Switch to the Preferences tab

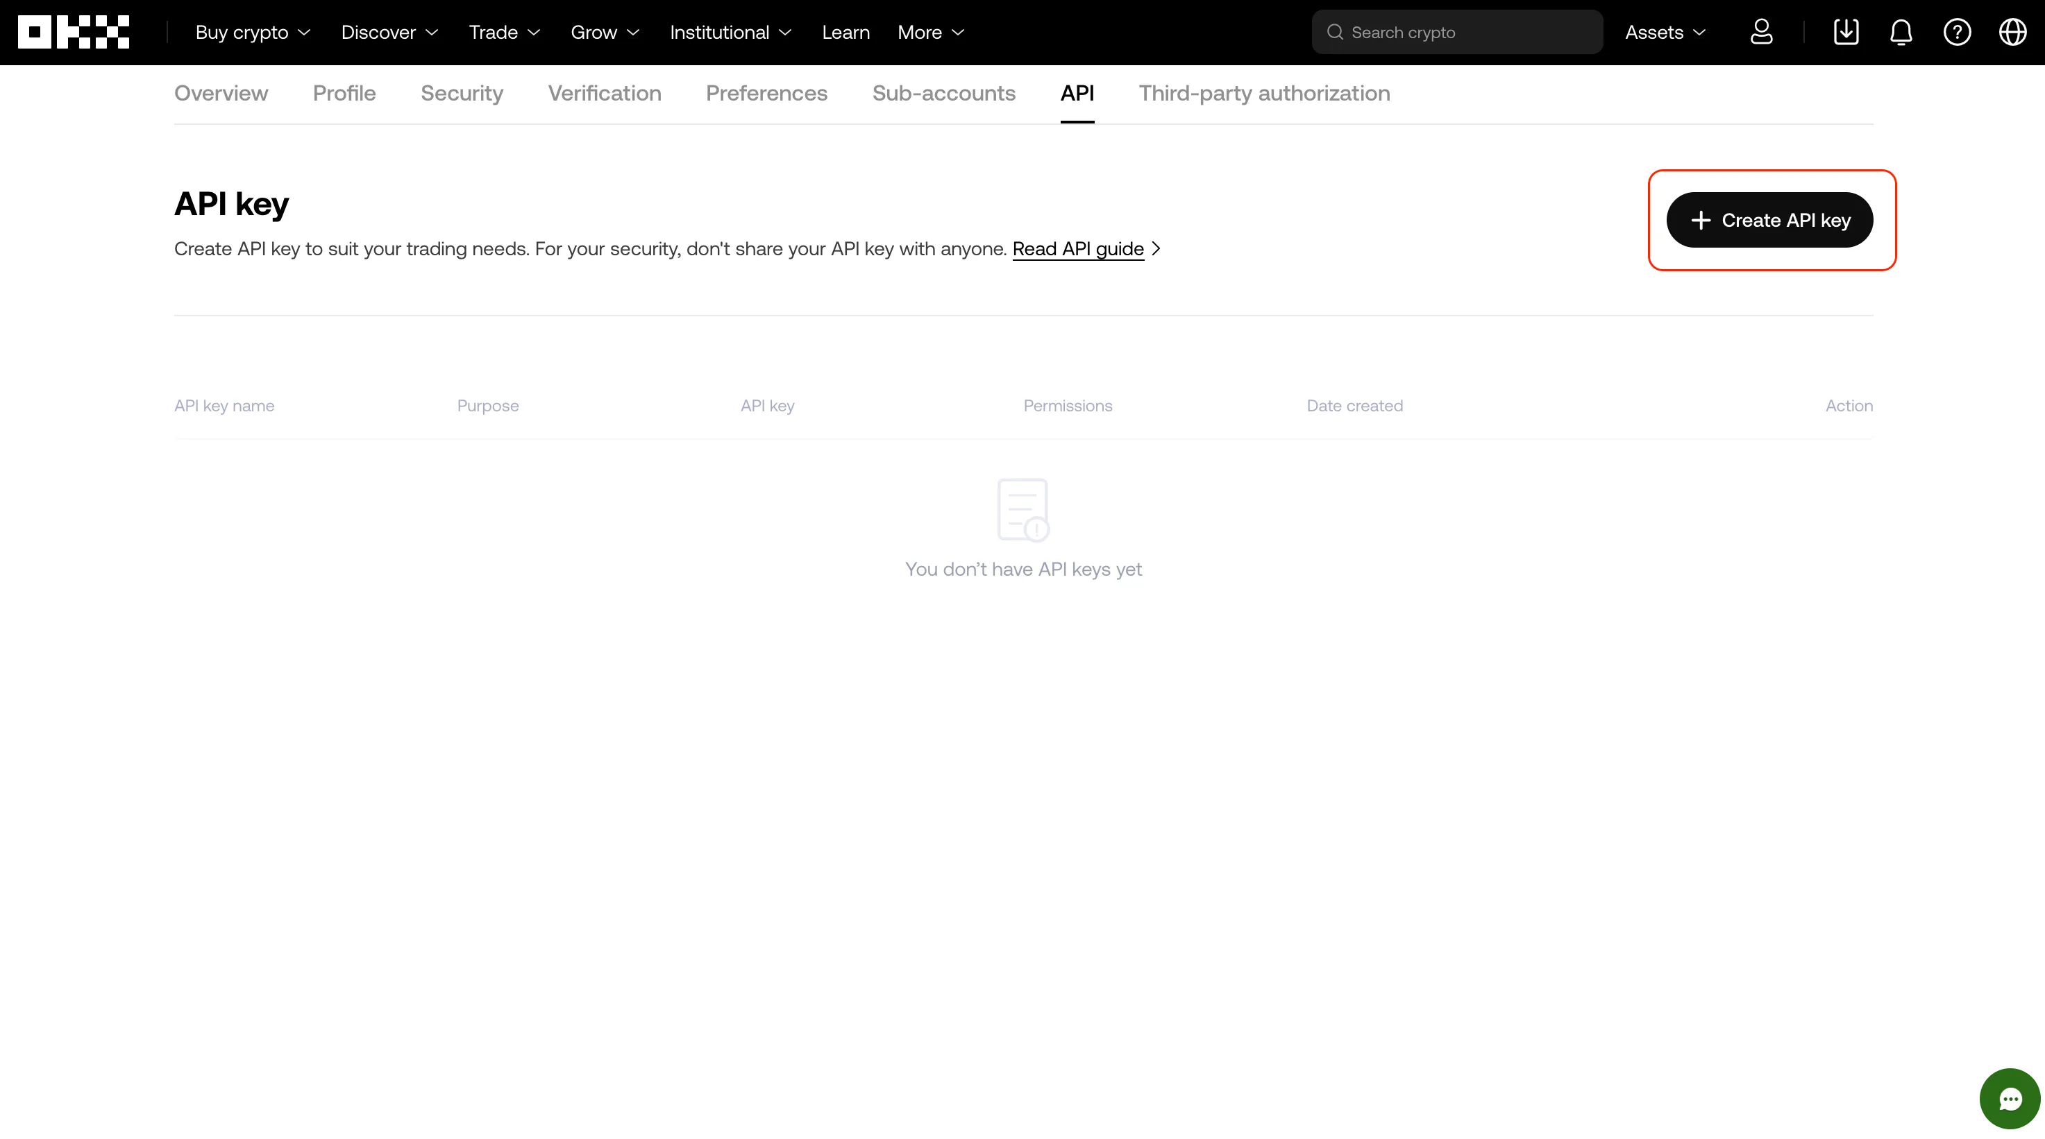766,94
